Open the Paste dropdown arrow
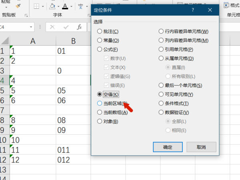This screenshot has height=180, width=240. 6,7
